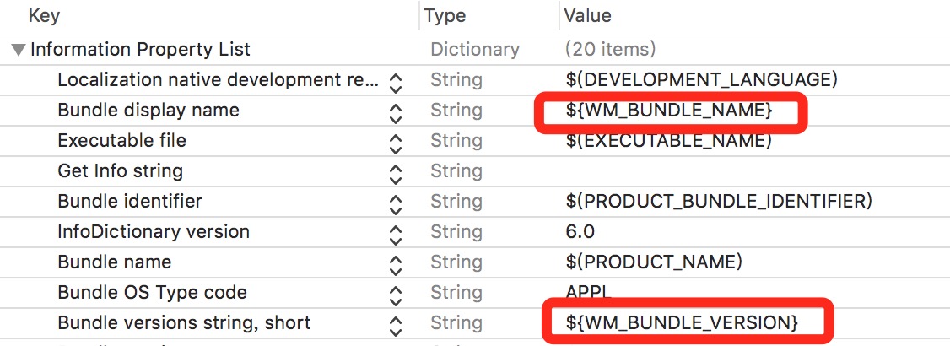This screenshot has width=950, height=346.
Task: Click the Key column header
Action: [x=44, y=16]
